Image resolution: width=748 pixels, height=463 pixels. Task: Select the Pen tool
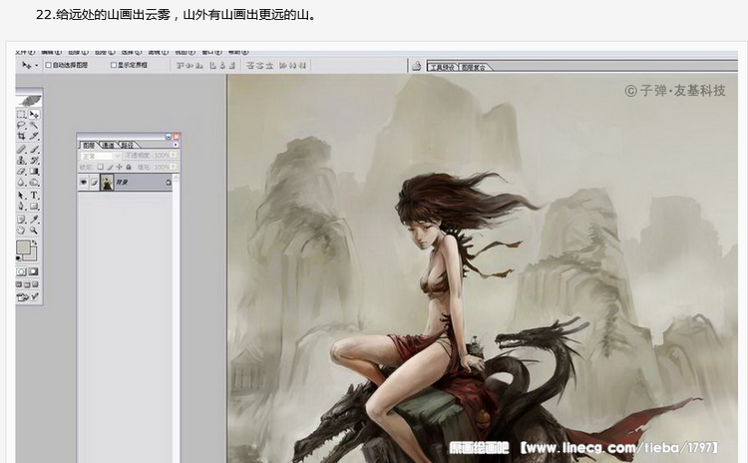click(21, 207)
